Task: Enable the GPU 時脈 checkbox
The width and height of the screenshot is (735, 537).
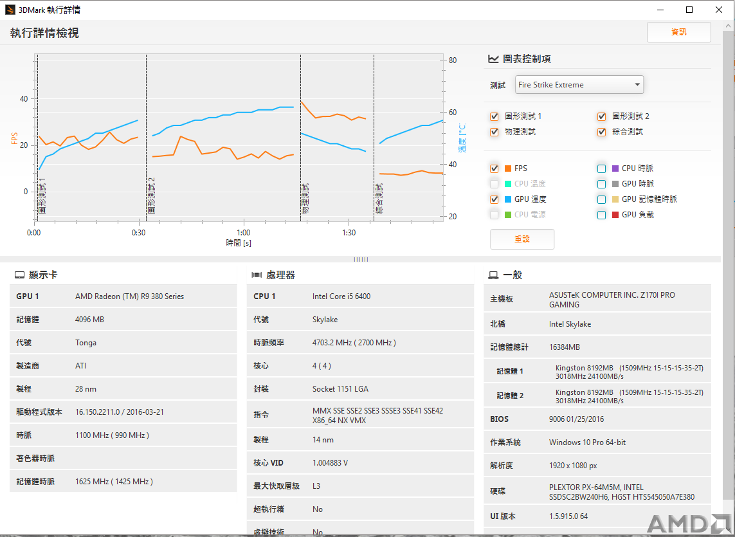Action: (602, 184)
